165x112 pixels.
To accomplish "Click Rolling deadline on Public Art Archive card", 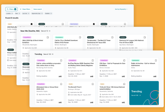I will coord(137,76).
